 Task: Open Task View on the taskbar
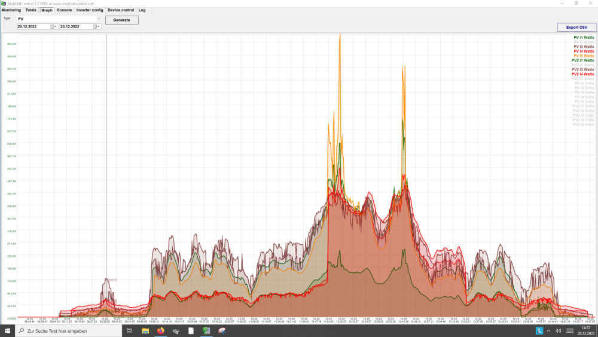point(129,331)
